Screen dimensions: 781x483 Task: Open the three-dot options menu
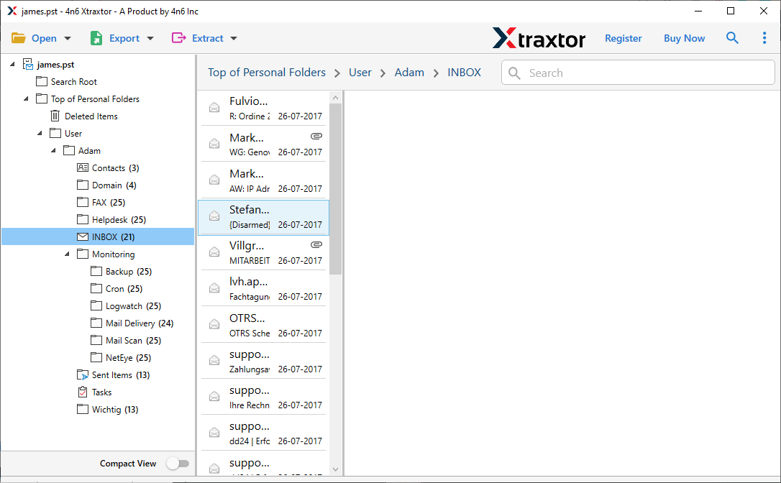coord(764,37)
